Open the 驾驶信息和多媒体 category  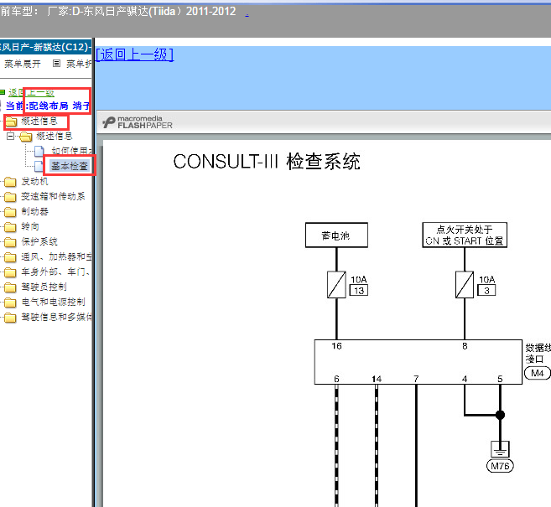coord(56,318)
